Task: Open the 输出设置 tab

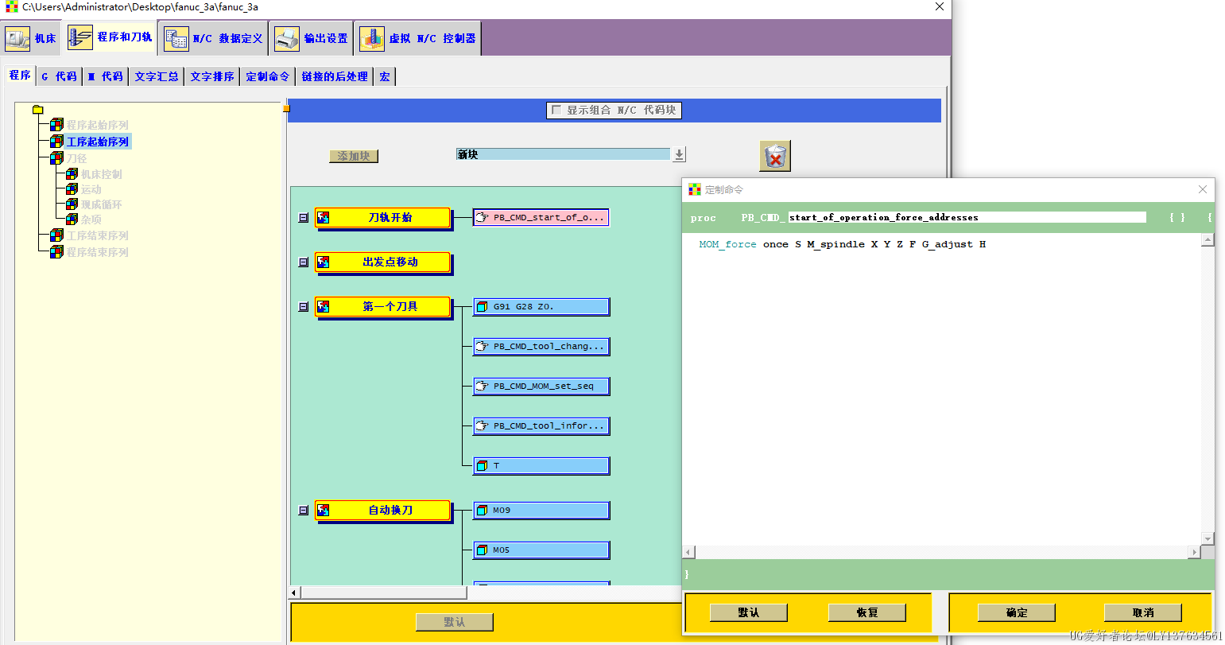Action: pos(311,38)
